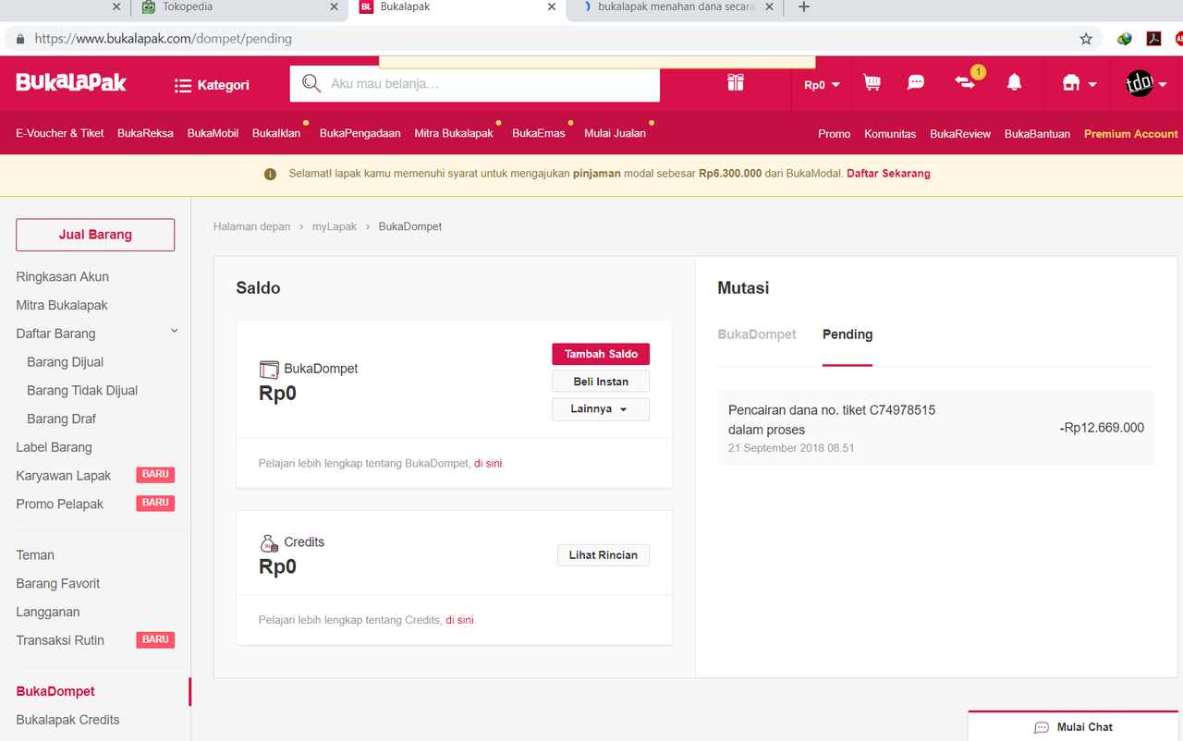The height and width of the screenshot is (741, 1183).
Task: Click Daftar Sekarang in the loan banner
Action: tap(888, 173)
